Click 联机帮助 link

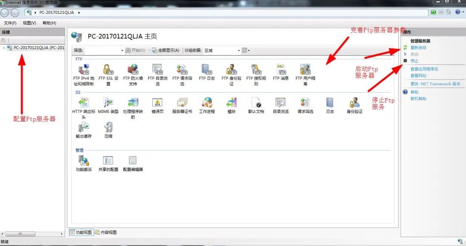pyautogui.click(x=418, y=99)
